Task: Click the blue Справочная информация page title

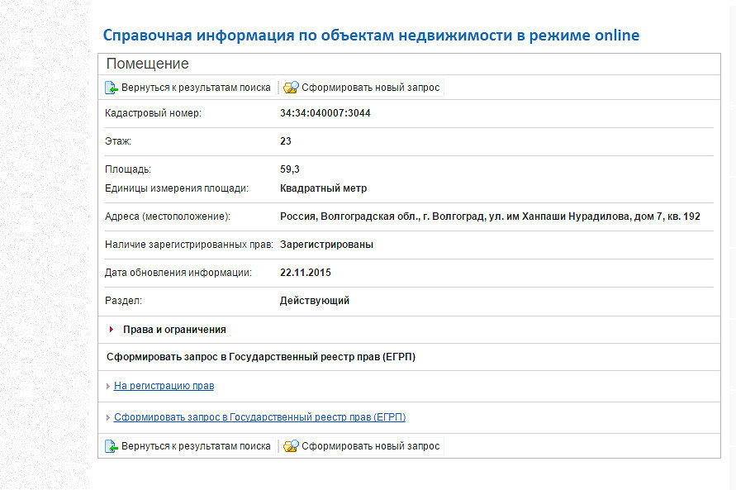Action: click(371, 36)
